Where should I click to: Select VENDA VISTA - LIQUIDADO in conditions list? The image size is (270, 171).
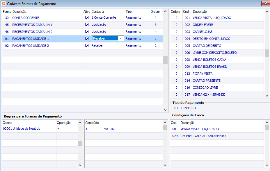(212, 18)
